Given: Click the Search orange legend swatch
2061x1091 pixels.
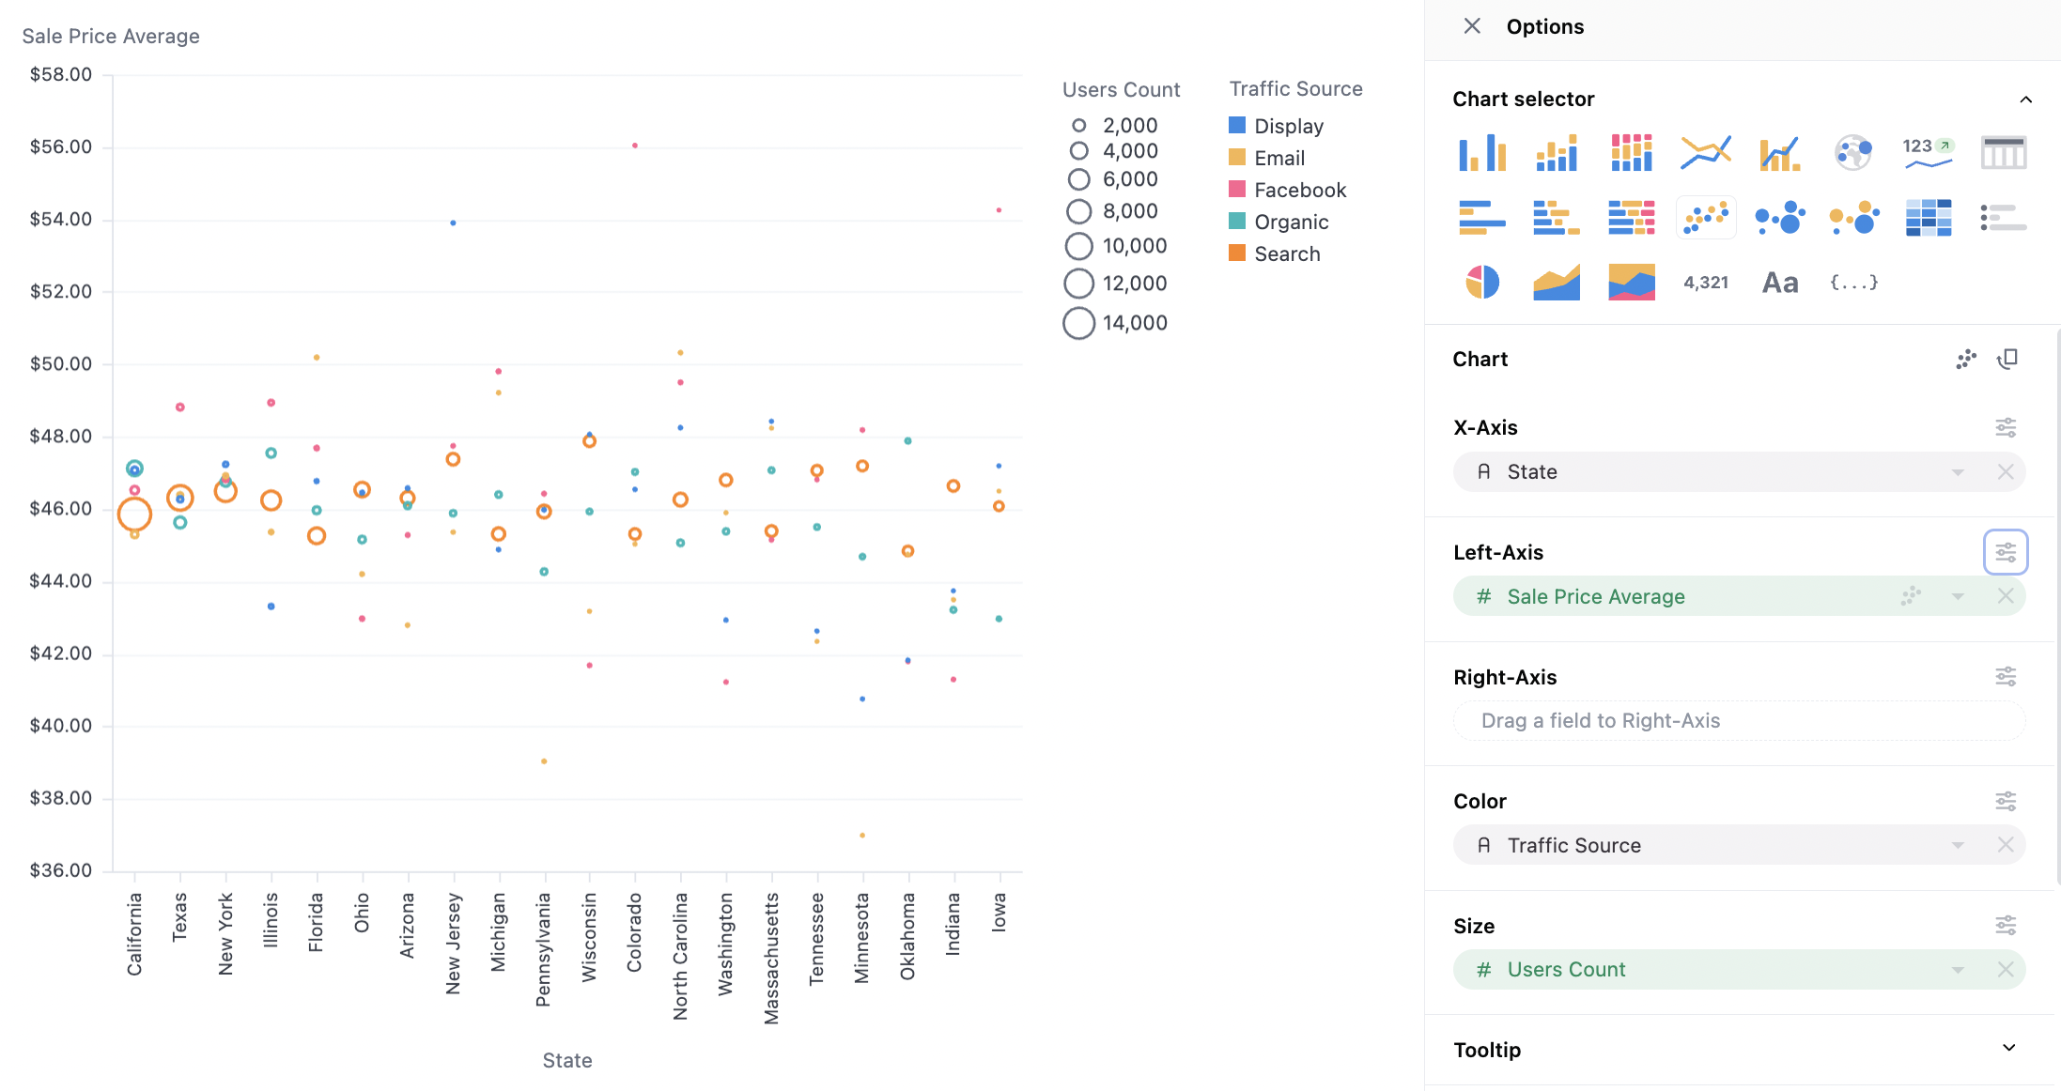Looking at the screenshot, I should click(x=1237, y=254).
